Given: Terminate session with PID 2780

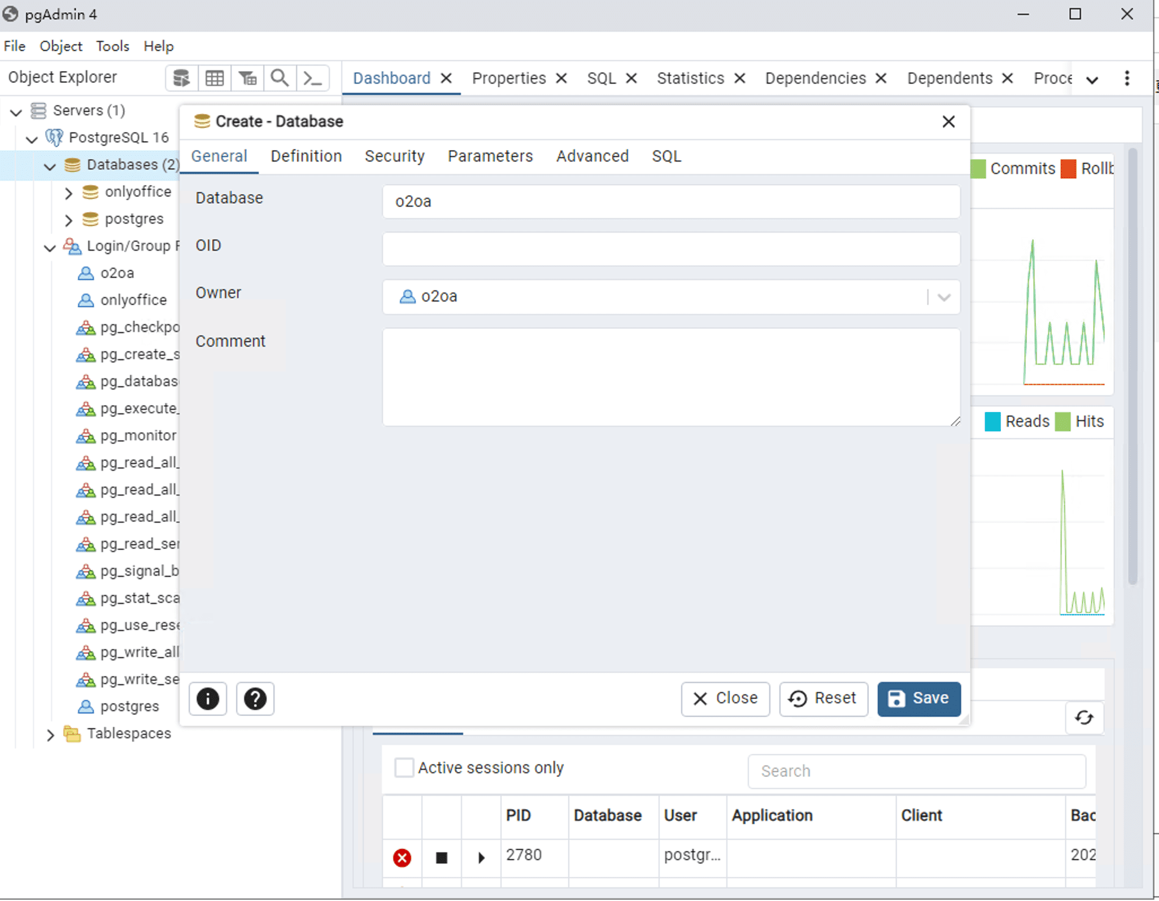Looking at the screenshot, I should click(x=402, y=858).
